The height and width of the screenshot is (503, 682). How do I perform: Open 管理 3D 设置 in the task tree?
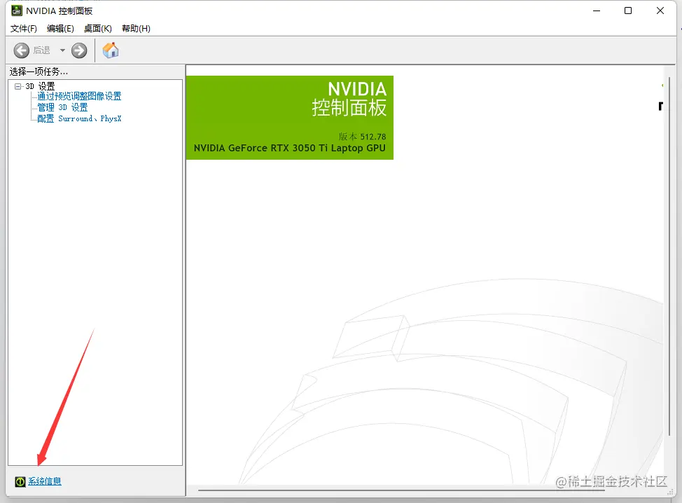(62, 107)
